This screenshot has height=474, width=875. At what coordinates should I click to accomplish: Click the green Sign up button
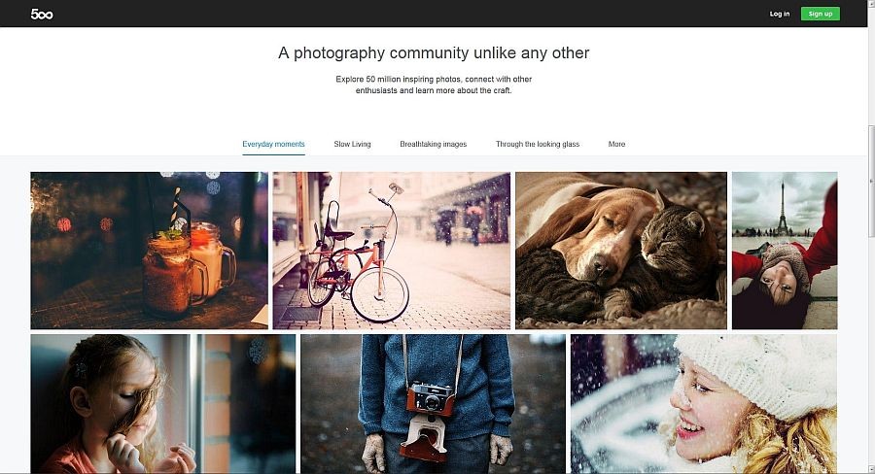pyautogui.click(x=820, y=14)
